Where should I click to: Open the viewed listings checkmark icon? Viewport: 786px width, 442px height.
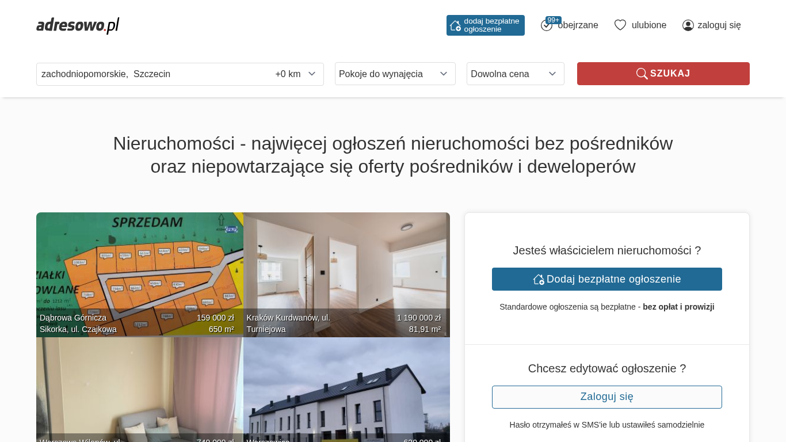[546, 26]
